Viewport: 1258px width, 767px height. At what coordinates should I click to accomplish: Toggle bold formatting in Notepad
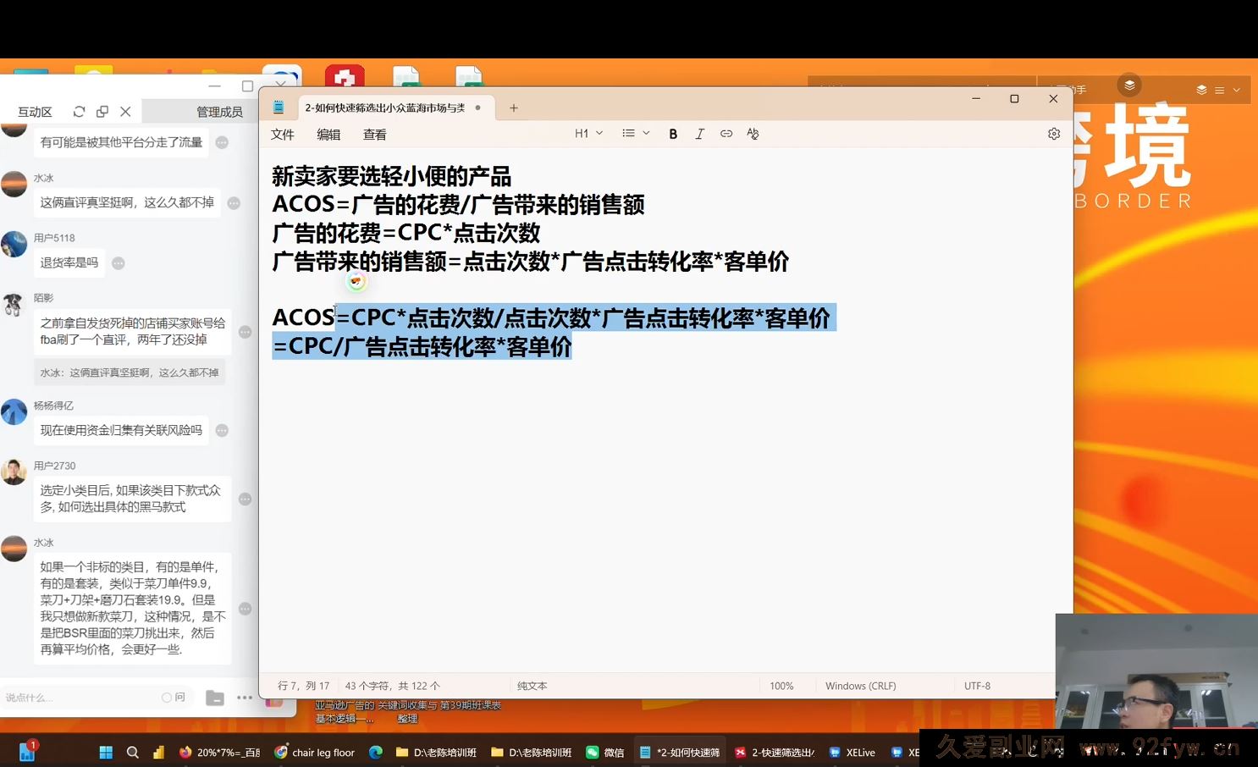[673, 134]
